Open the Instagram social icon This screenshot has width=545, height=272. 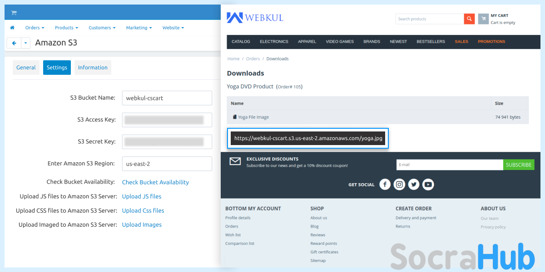399,184
